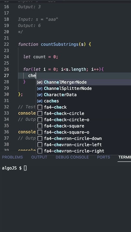Place the cursor after 'let count = 0;'
Image resolution: width=131 pixels, height=232 pixels.
pyautogui.click(x=58, y=57)
